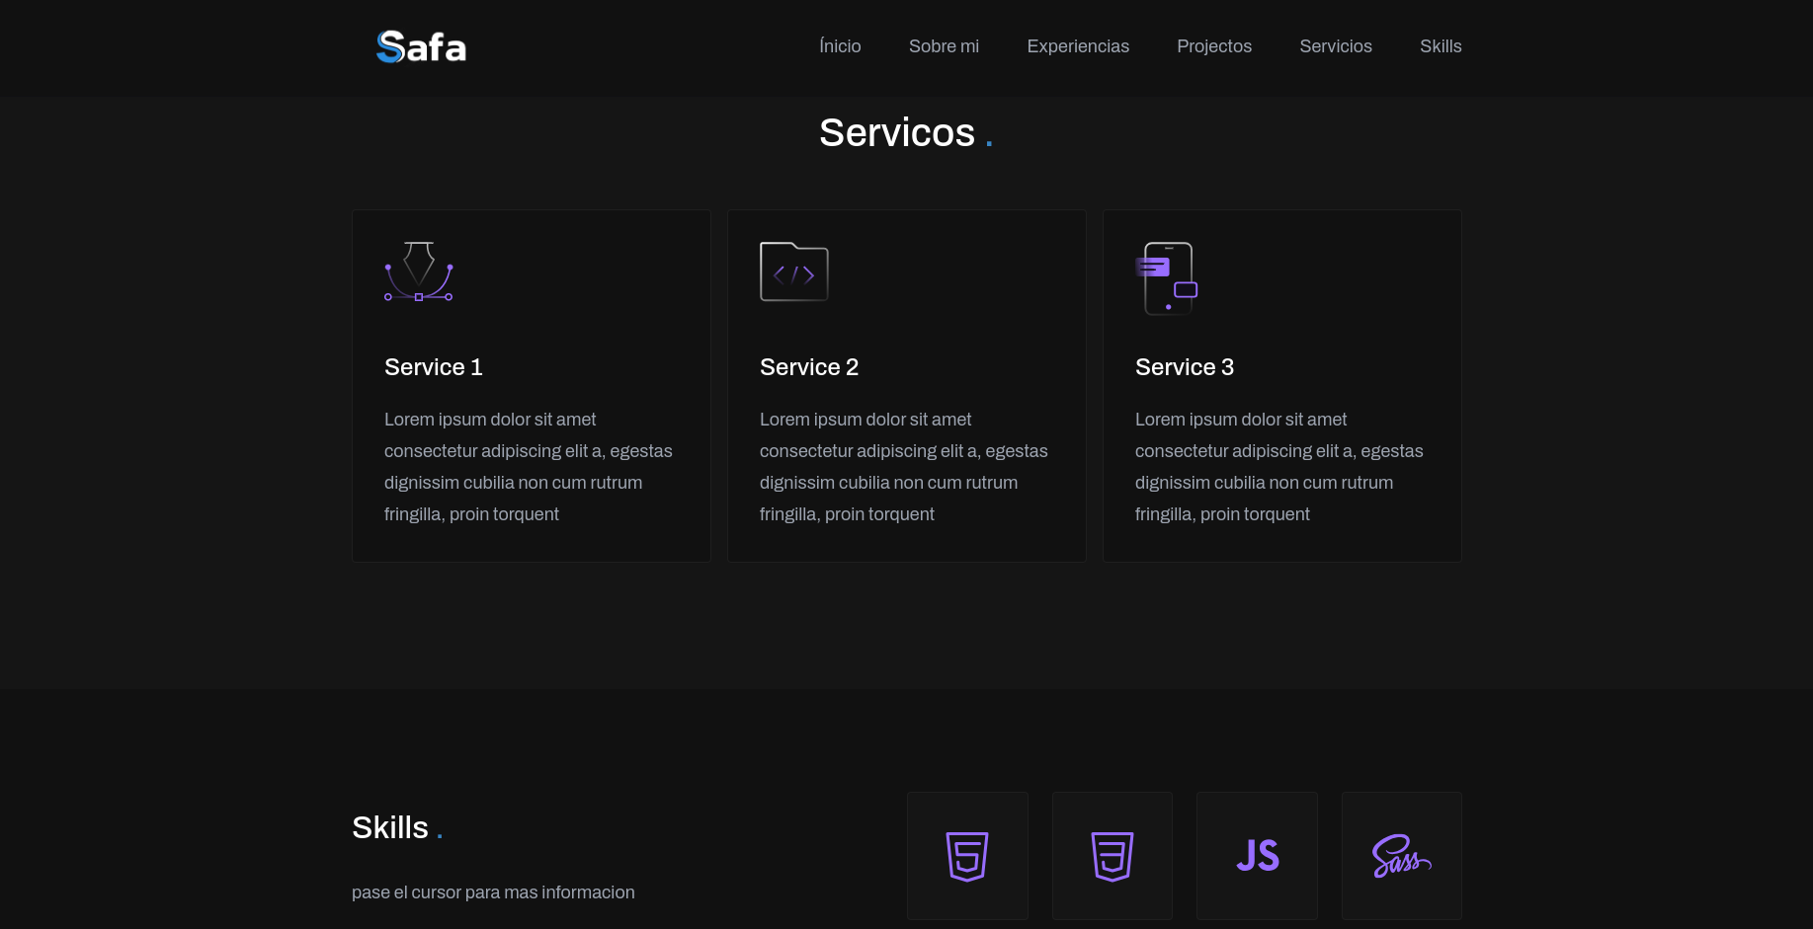Image resolution: width=1813 pixels, height=929 pixels.
Task: Click the Skills section heading above the cursor hint
Action: pyautogui.click(x=390, y=827)
